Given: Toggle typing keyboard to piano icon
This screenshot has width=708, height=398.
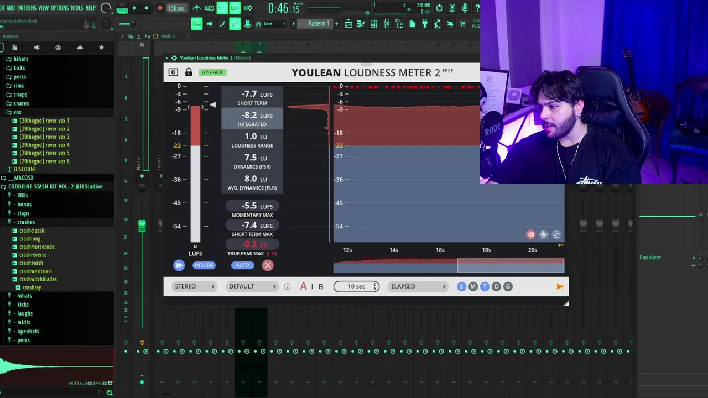Looking at the screenshot, I should 197,23.
